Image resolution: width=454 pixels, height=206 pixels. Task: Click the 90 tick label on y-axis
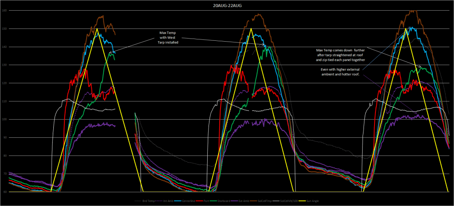pyautogui.click(x=5, y=137)
